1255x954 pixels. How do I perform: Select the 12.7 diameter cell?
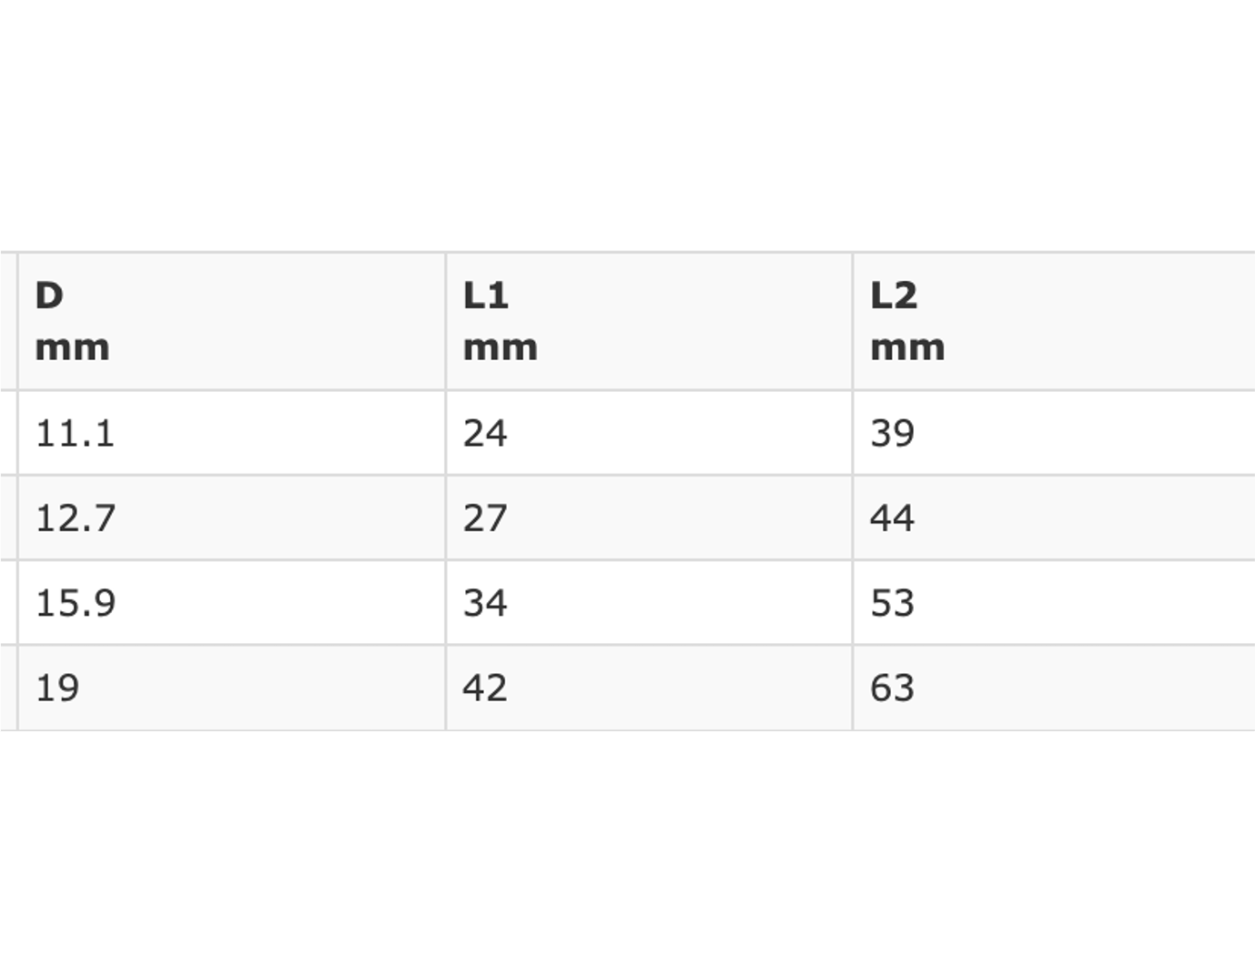[x=231, y=517]
